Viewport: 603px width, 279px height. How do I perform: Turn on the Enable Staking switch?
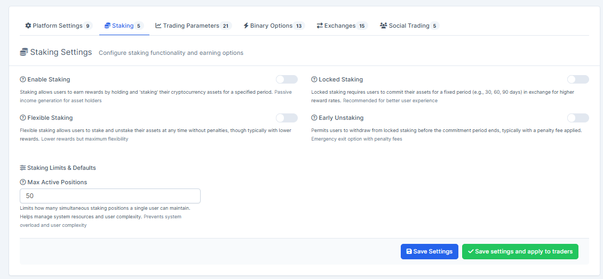[287, 79]
